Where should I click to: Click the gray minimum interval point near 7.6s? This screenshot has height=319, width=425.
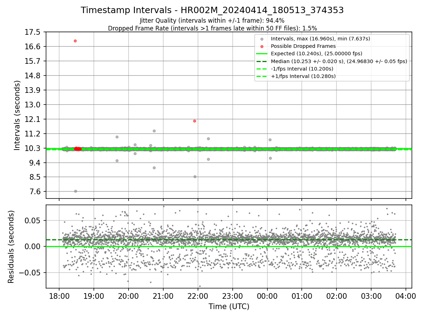coord(75,191)
